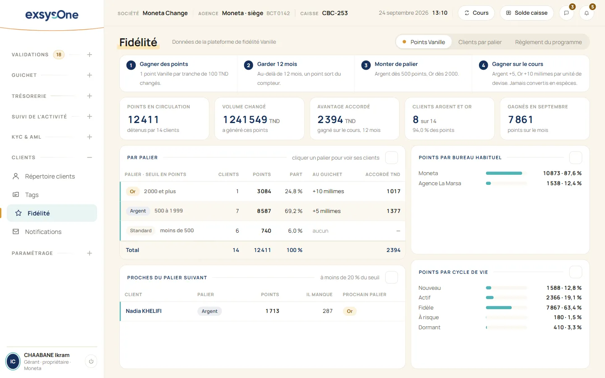Screen dimensions: 605x378
Task: Click the person icon next to Répertoire clients
Action: (16, 176)
